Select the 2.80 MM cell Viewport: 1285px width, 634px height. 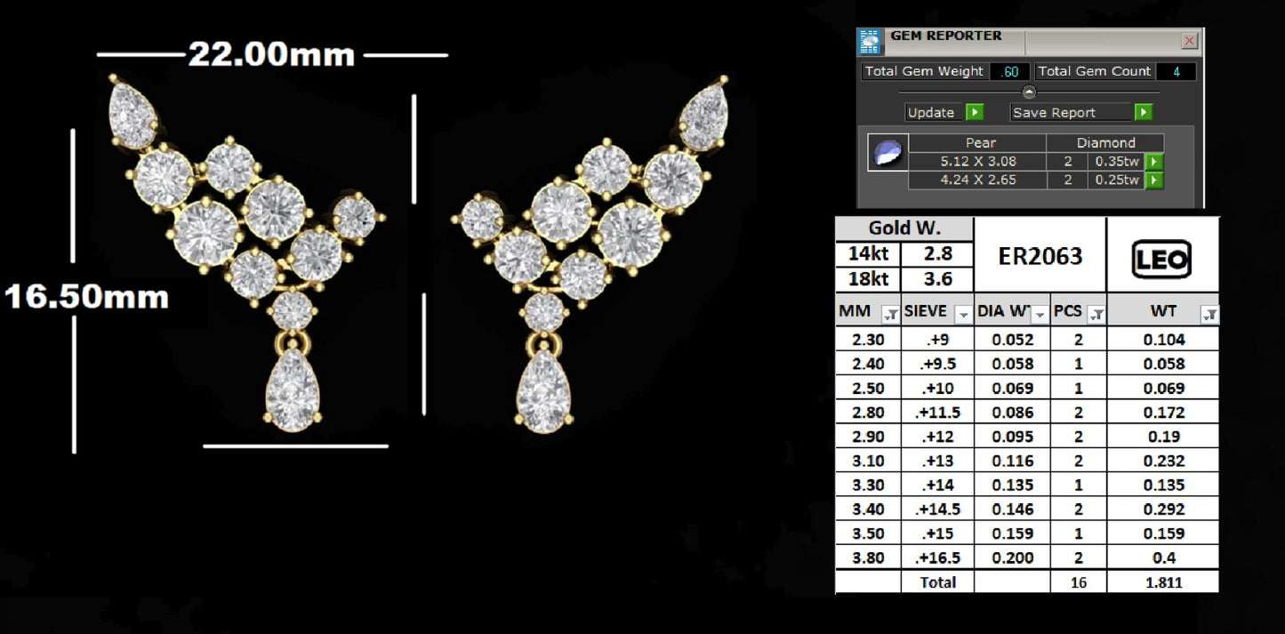868,412
